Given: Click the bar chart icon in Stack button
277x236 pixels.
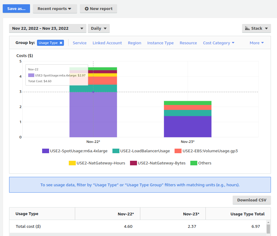Looking at the screenshot, I should 247,28.
